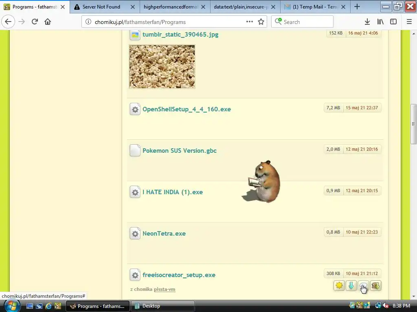417x312 pixels.
Task: Click the address bar URL
Action: click(140, 22)
